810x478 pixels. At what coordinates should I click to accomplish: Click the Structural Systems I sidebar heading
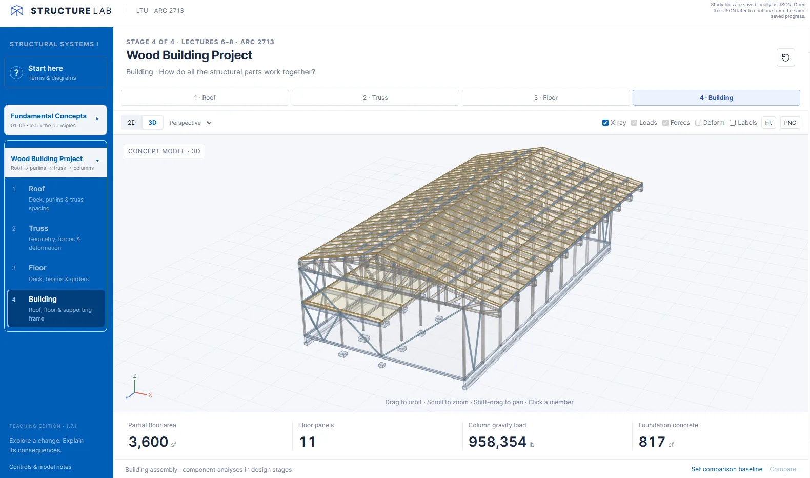point(54,44)
